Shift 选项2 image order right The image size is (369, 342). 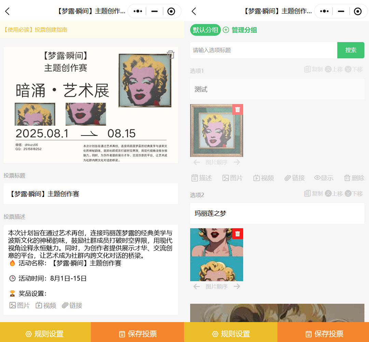coord(237,286)
